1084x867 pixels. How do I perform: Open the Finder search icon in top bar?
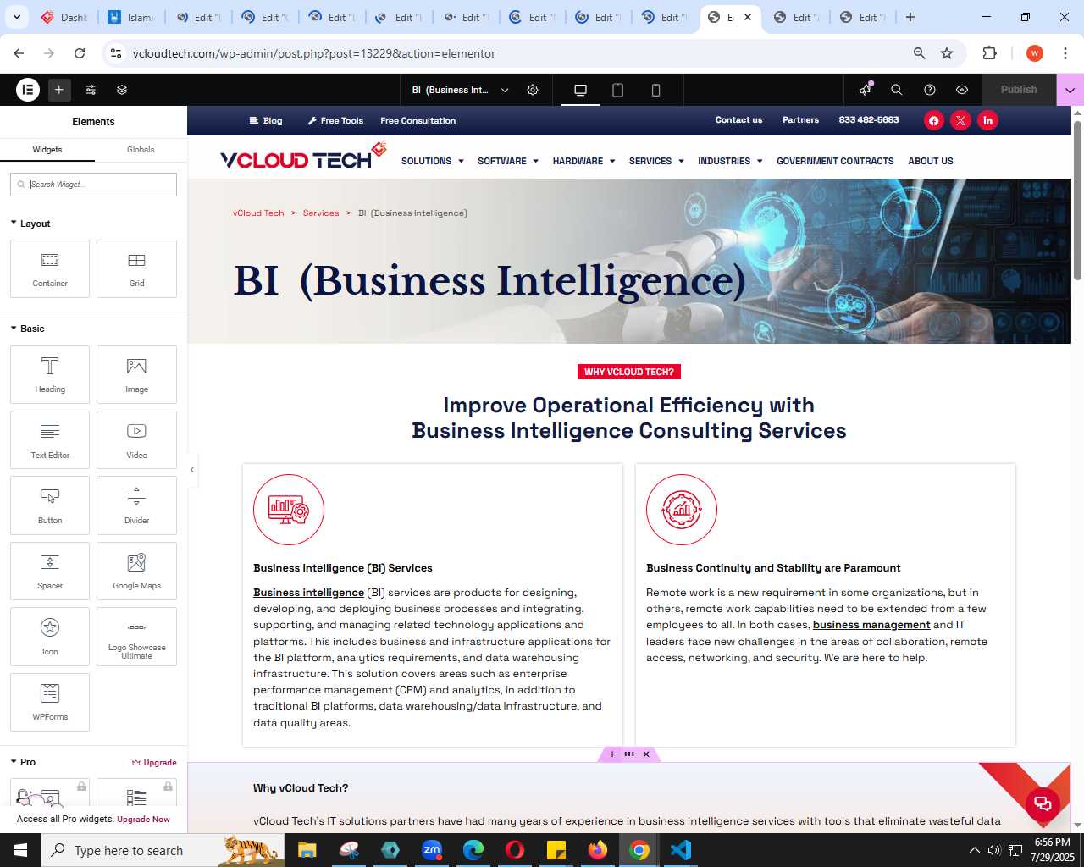(x=897, y=90)
